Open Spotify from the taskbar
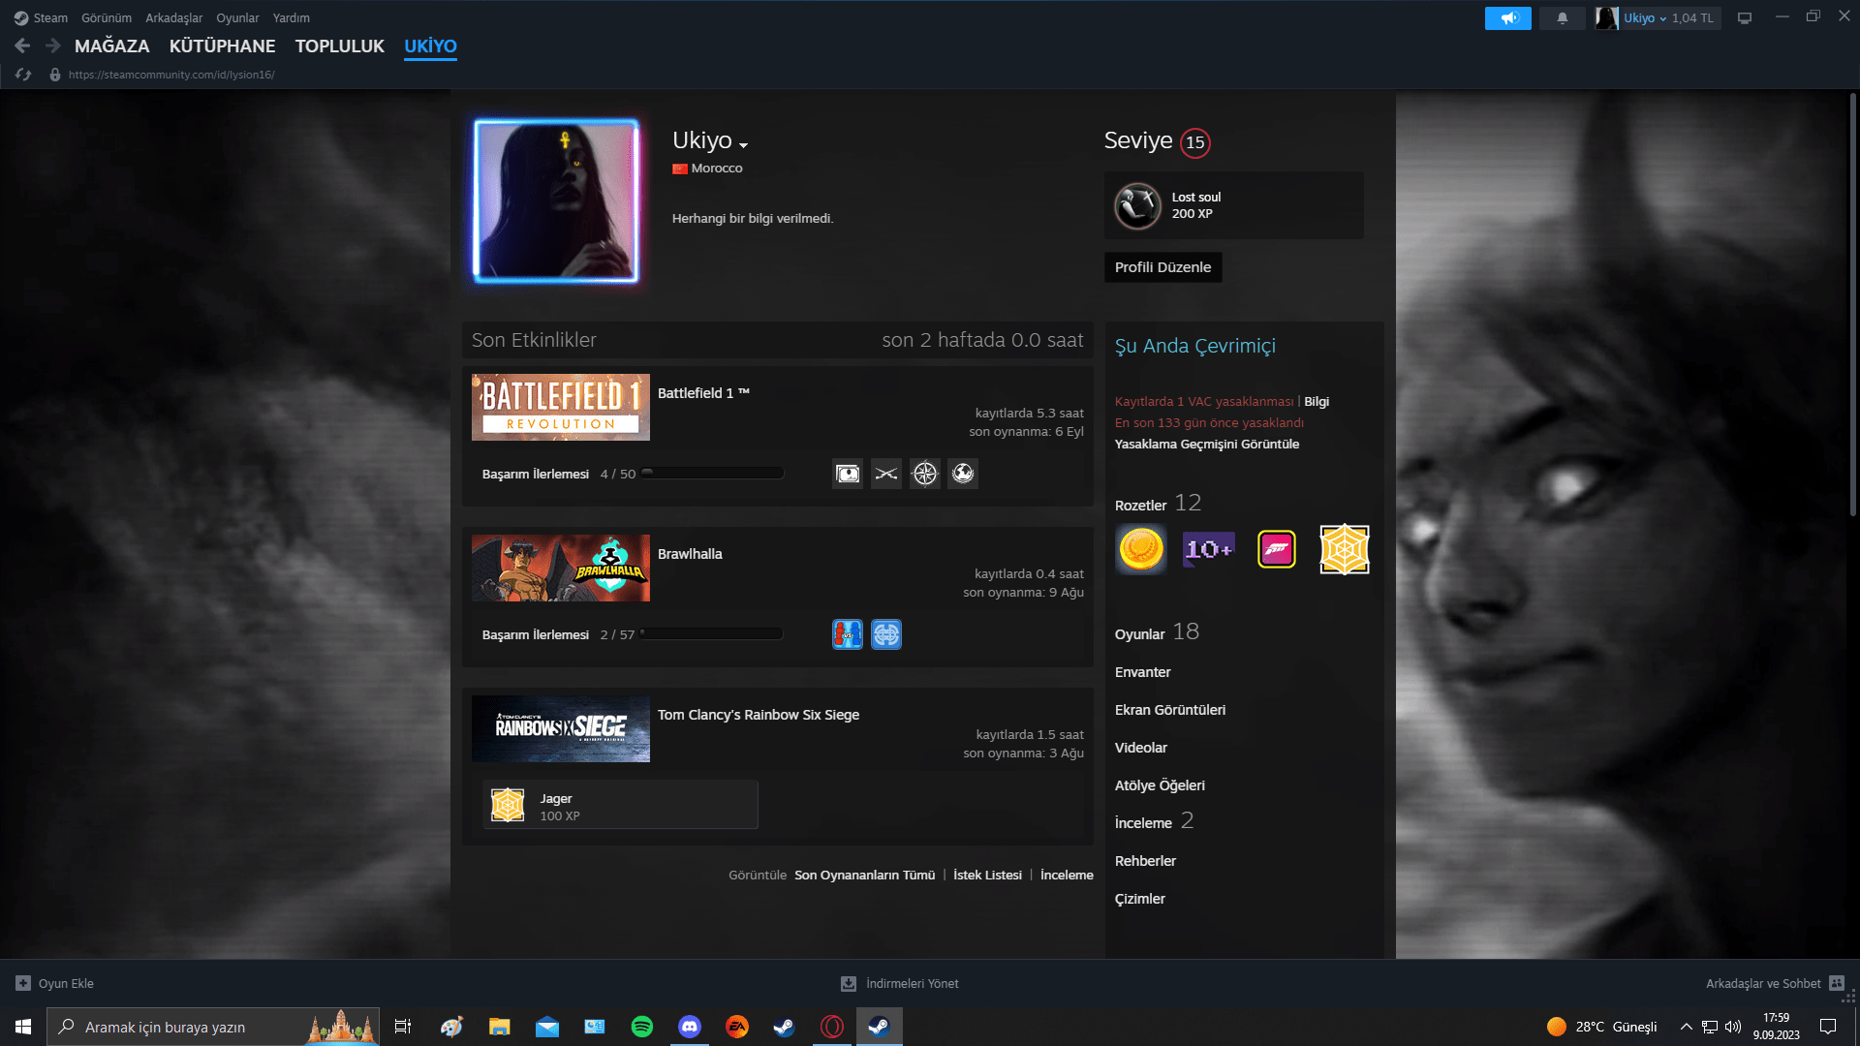This screenshot has height=1046, width=1860. [642, 1027]
